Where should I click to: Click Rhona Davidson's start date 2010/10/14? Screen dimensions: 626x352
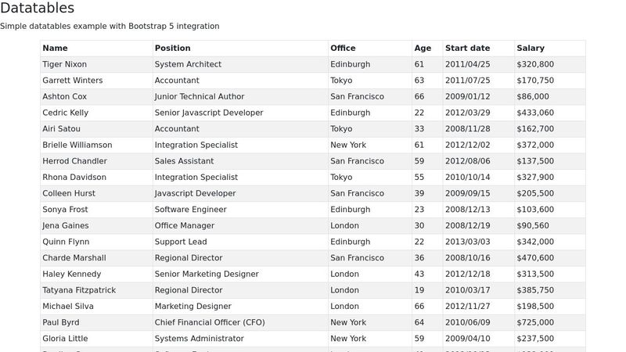click(x=479, y=178)
